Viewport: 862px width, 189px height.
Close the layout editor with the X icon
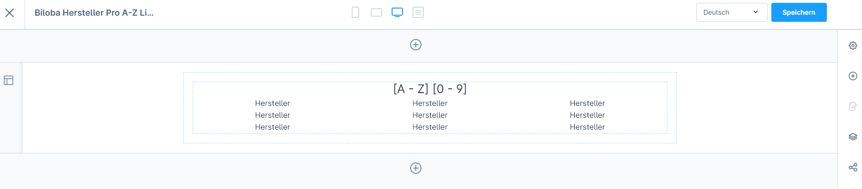click(9, 13)
